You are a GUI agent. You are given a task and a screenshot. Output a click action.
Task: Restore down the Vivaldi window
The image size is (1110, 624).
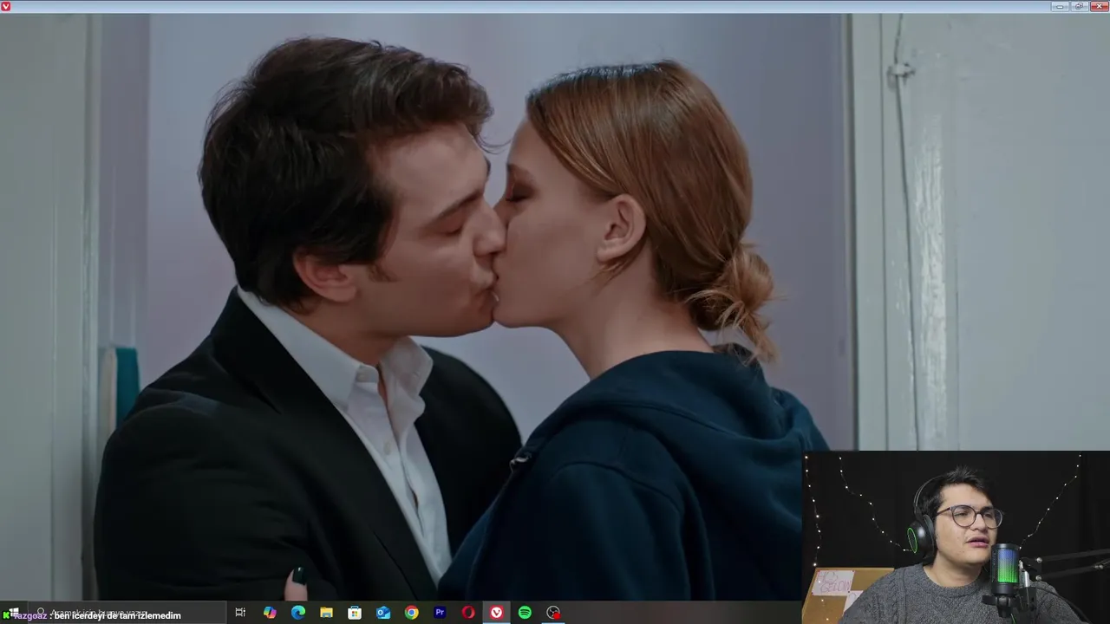coord(1080,6)
